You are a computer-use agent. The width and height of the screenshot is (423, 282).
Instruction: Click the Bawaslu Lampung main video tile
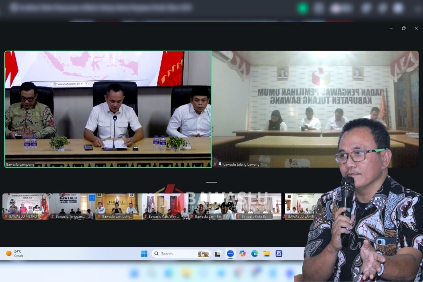coord(108,109)
